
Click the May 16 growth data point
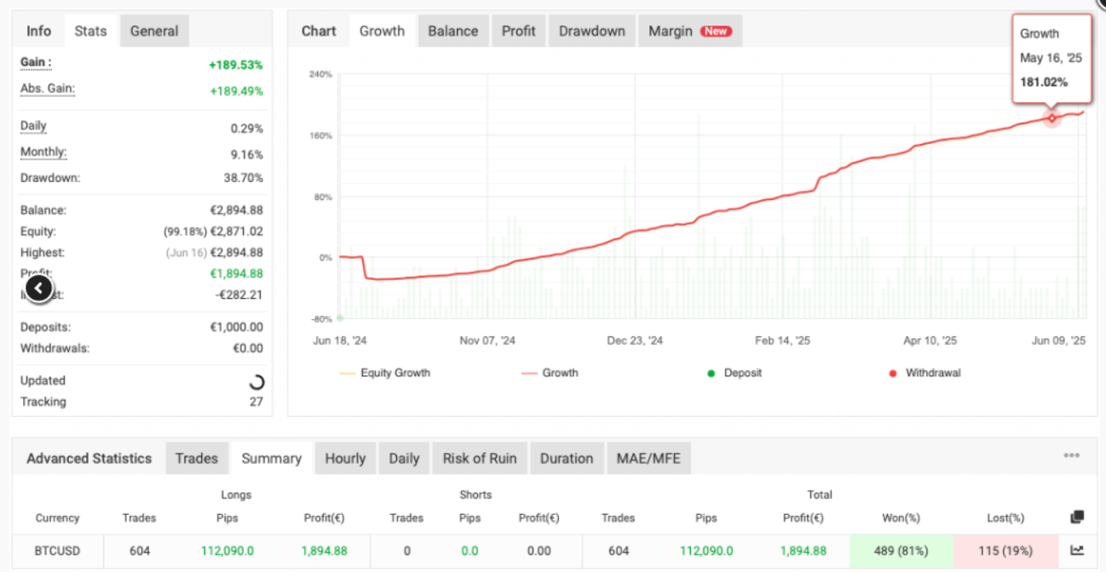tap(1051, 118)
